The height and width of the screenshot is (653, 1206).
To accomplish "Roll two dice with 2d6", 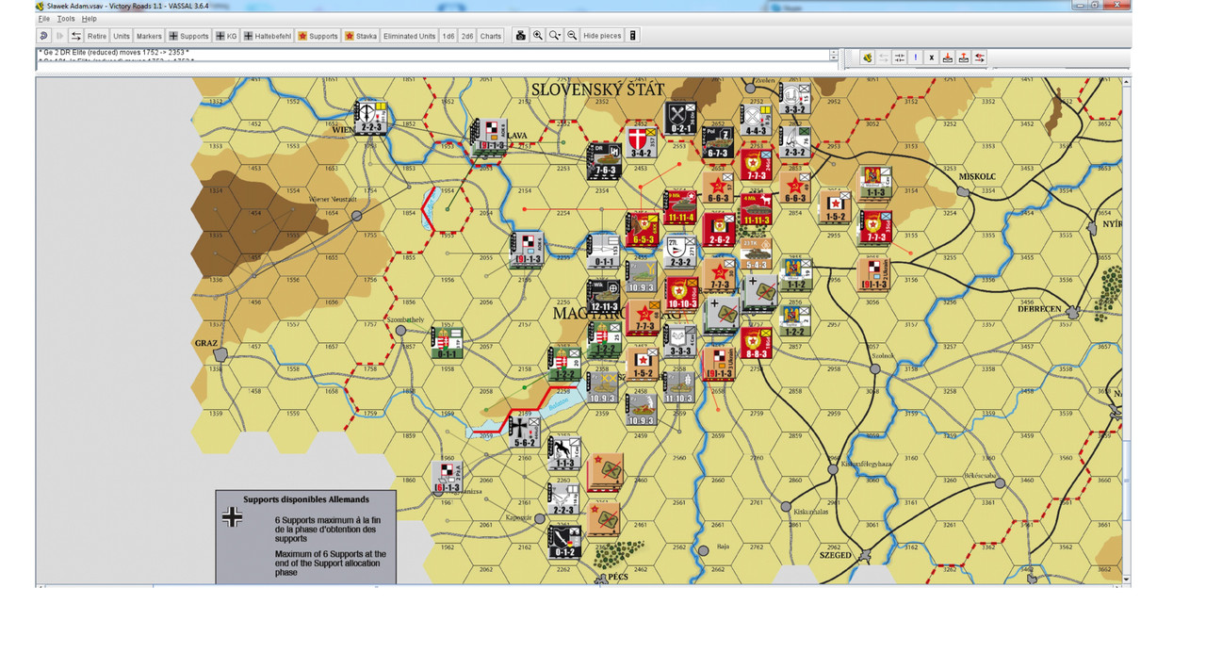I will [x=467, y=36].
